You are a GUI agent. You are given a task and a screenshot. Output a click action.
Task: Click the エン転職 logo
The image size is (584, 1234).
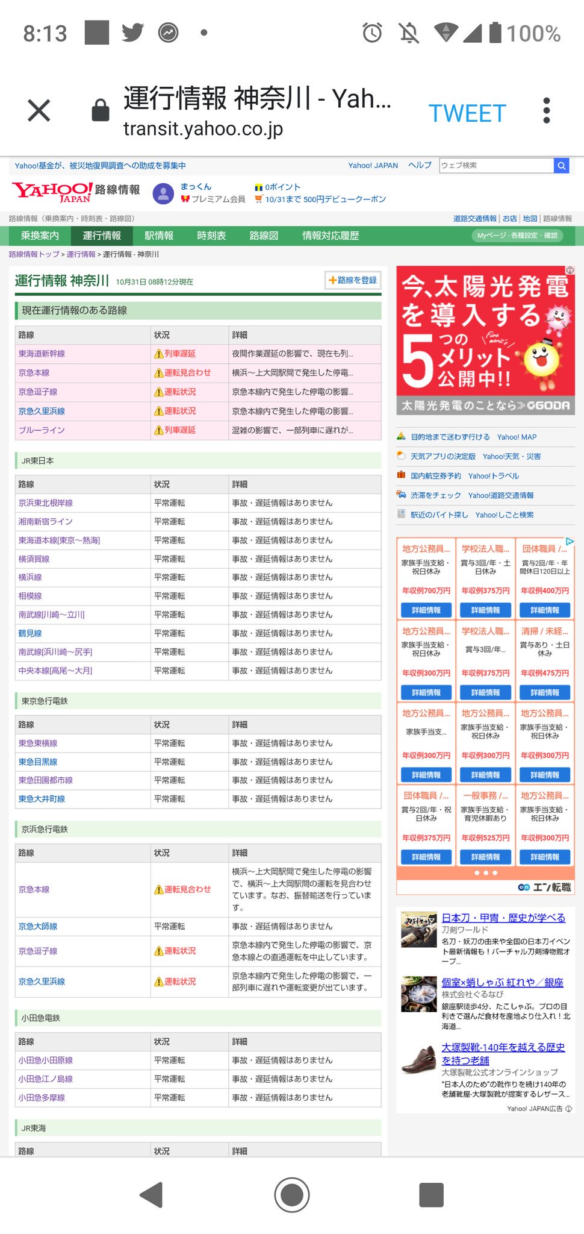pyautogui.click(x=544, y=887)
